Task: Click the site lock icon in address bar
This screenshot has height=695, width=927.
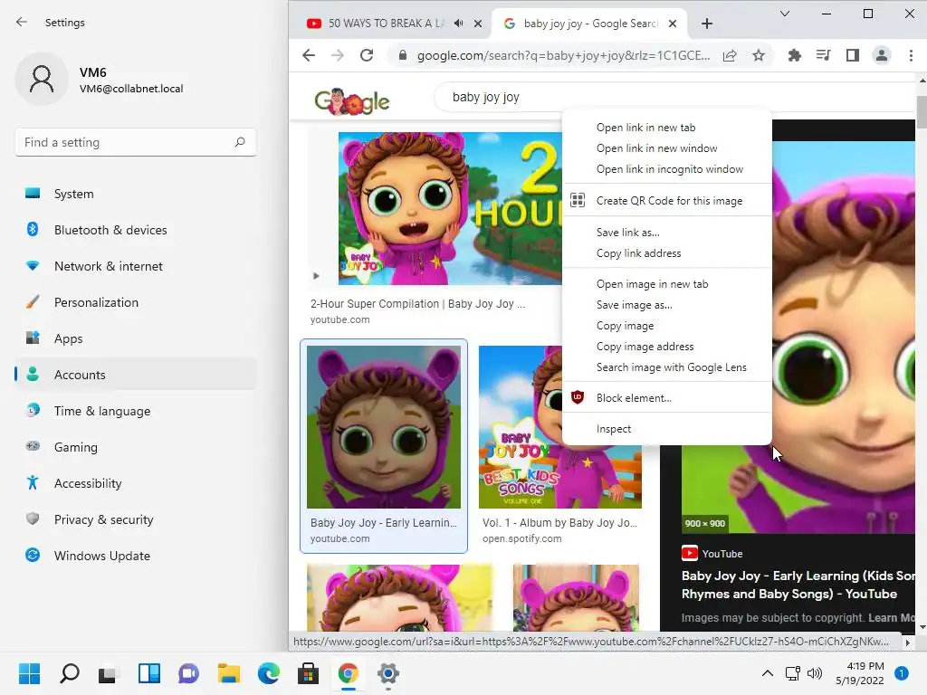Action: pyautogui.click(x=403, y=55)
